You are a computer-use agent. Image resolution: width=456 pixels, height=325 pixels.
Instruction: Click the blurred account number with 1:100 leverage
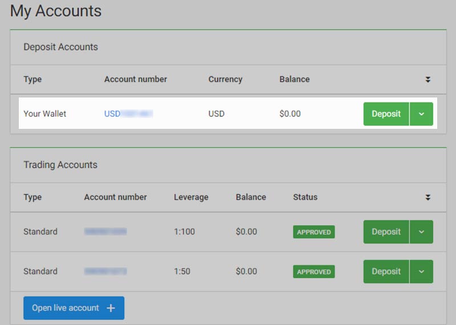[105, 232]
